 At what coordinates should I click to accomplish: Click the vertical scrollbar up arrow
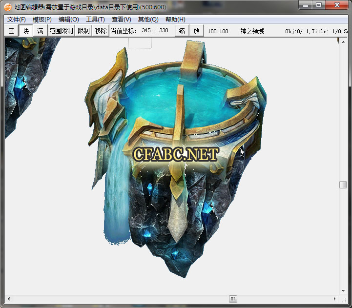(x=343, y=42)
